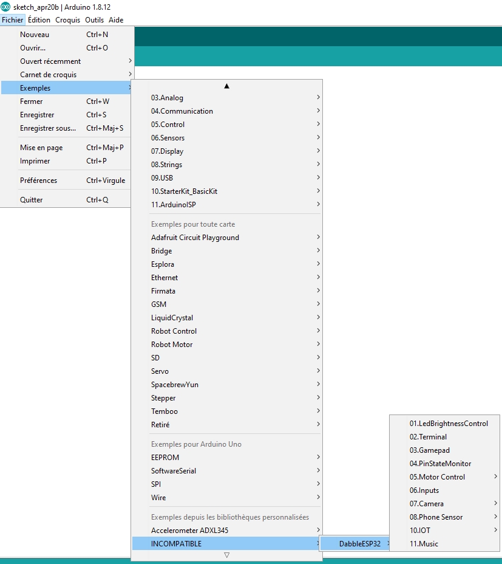The image size is (502, 564).
Task: Open the Servo library examples
Action: [160, 371]
